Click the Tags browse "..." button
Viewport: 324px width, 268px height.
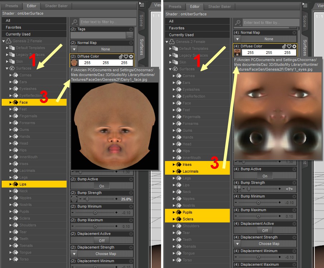click(x=130, y=36)
